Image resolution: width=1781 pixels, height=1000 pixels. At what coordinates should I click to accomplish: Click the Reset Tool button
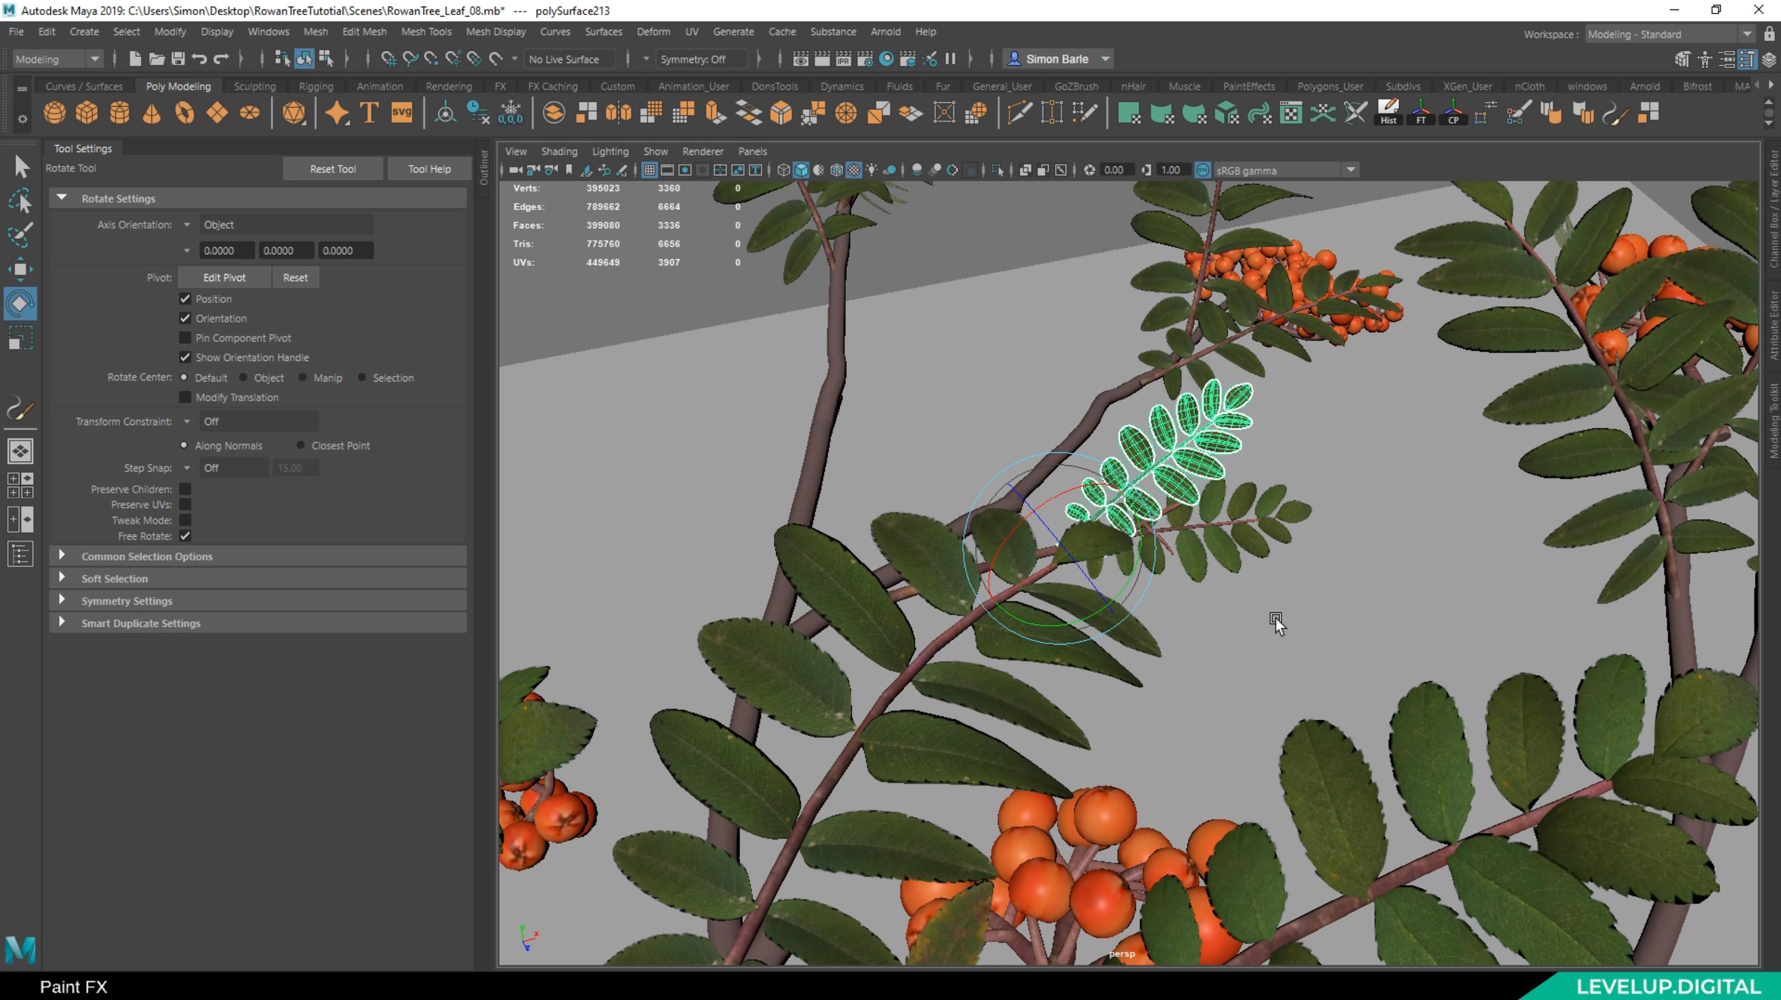(333, 168)
